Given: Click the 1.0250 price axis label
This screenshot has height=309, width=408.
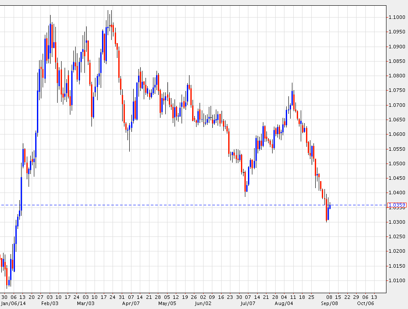Looking at the screenshot, I should tap(397, 236).
